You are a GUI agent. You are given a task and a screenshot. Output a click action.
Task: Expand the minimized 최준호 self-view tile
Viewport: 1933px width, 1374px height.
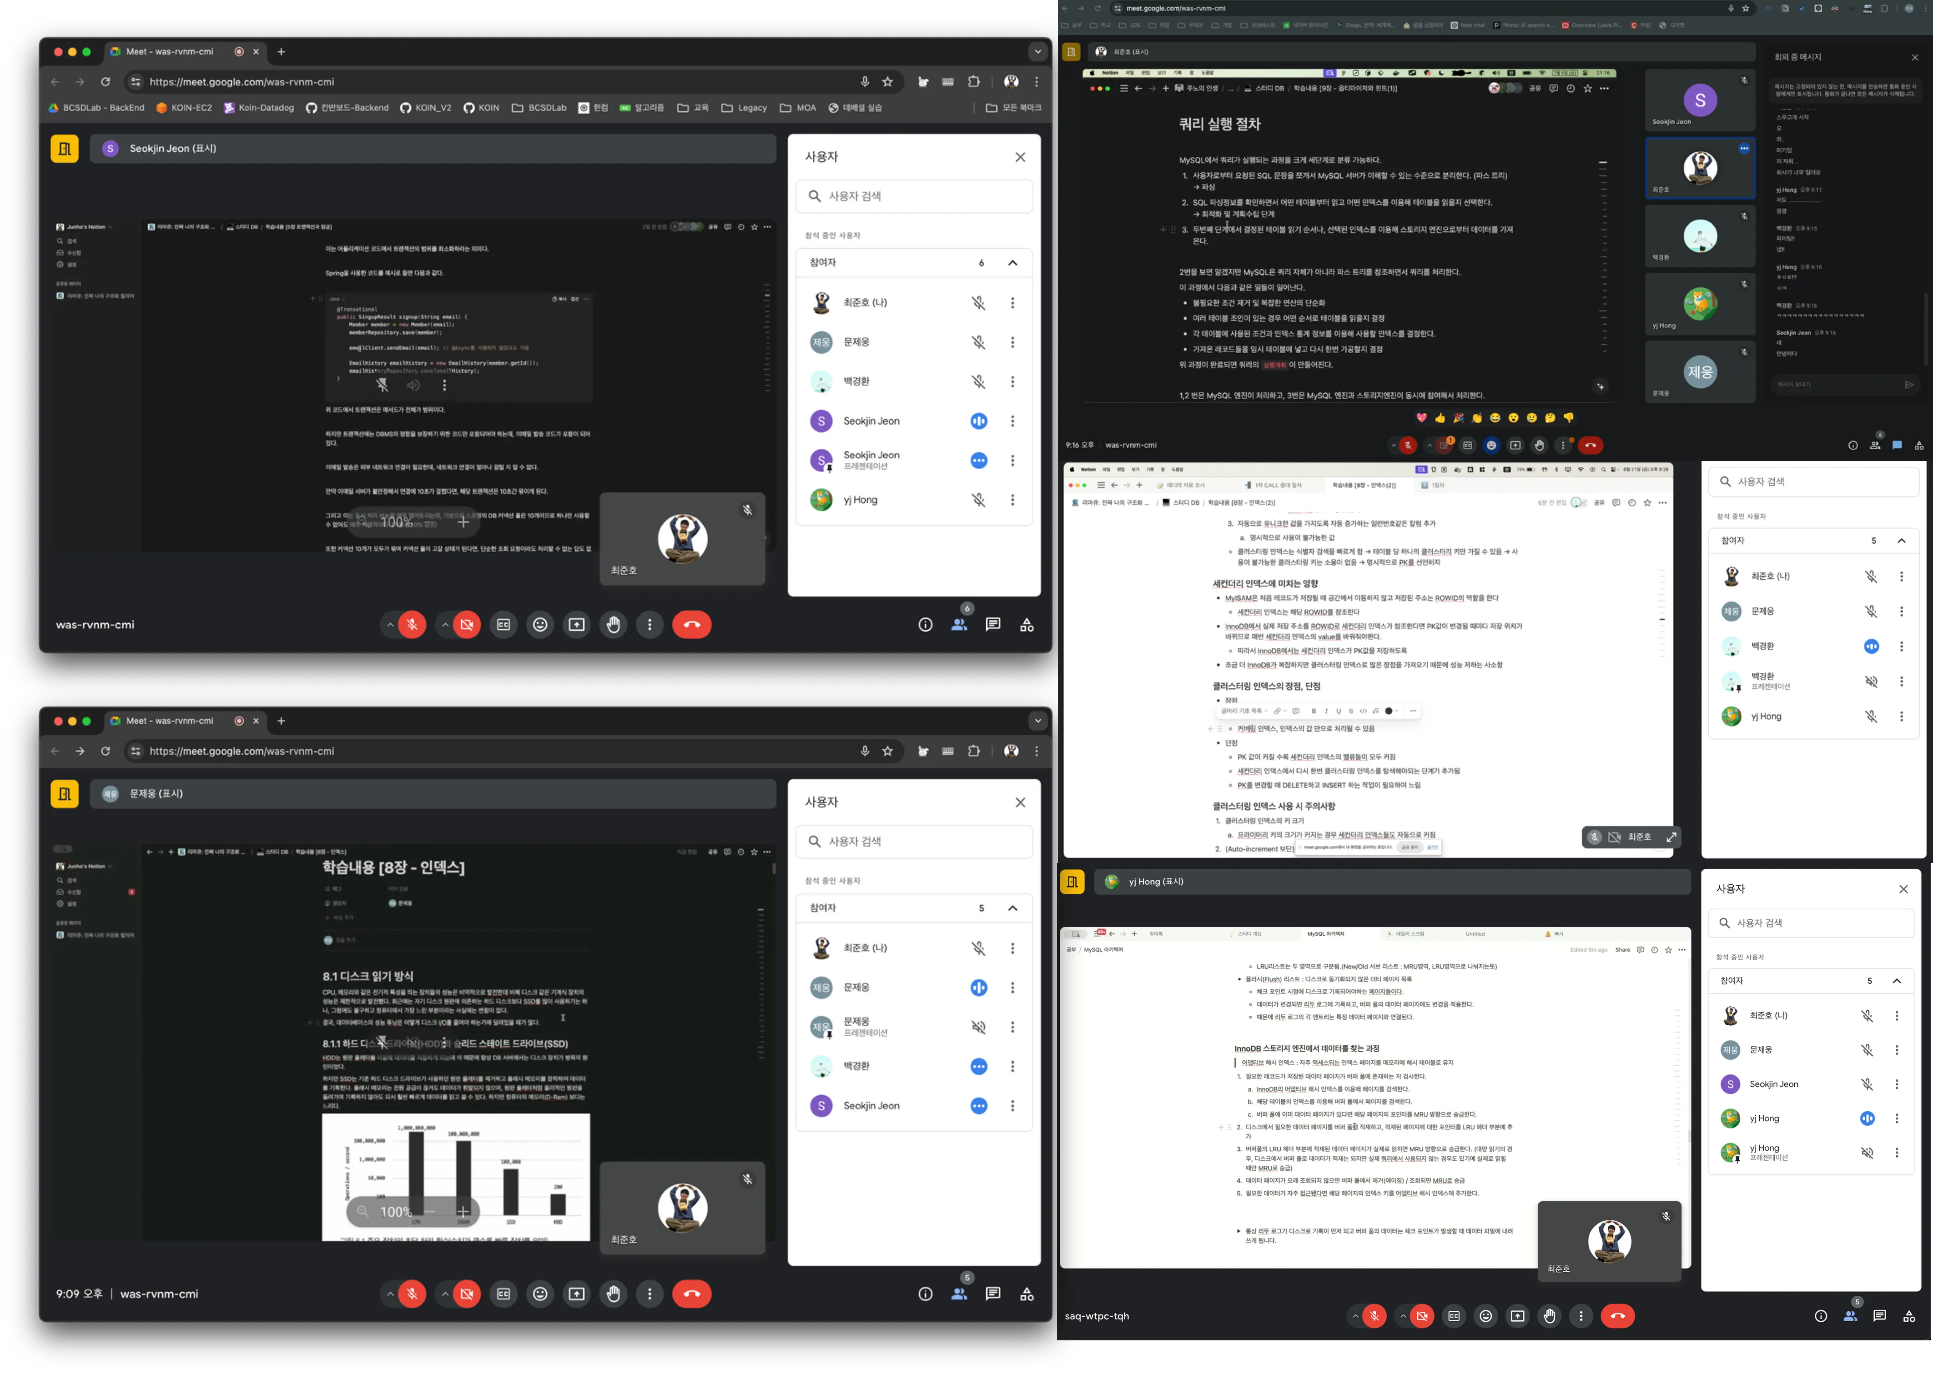point(1671,837)
